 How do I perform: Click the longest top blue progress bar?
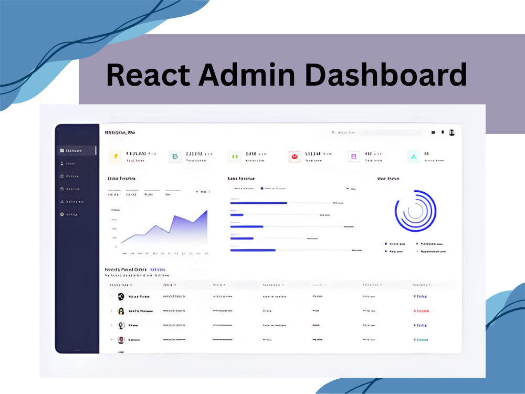[258, 203]
